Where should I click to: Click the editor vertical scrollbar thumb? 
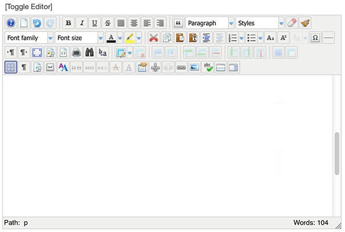pos(337,154)
